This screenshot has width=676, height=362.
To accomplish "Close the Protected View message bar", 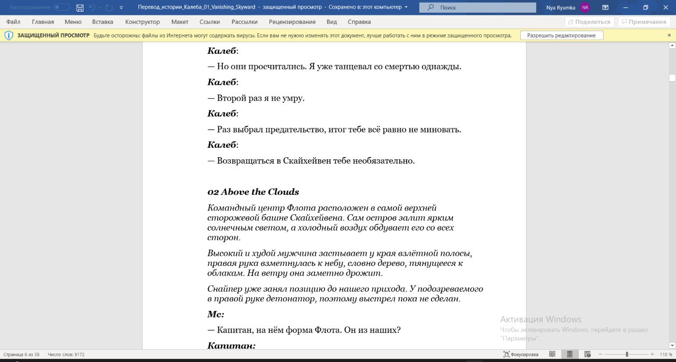I will (669, 35).
